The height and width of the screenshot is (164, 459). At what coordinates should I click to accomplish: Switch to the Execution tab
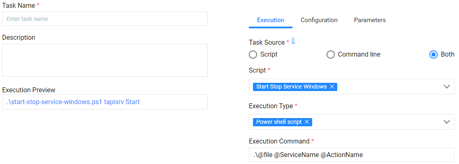click(x=270, y=20)
